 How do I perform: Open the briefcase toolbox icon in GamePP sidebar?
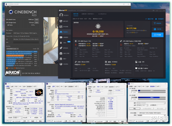(61, 53)
